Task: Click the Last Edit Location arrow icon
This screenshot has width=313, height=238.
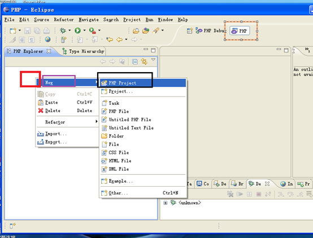Action: [110, 39]
